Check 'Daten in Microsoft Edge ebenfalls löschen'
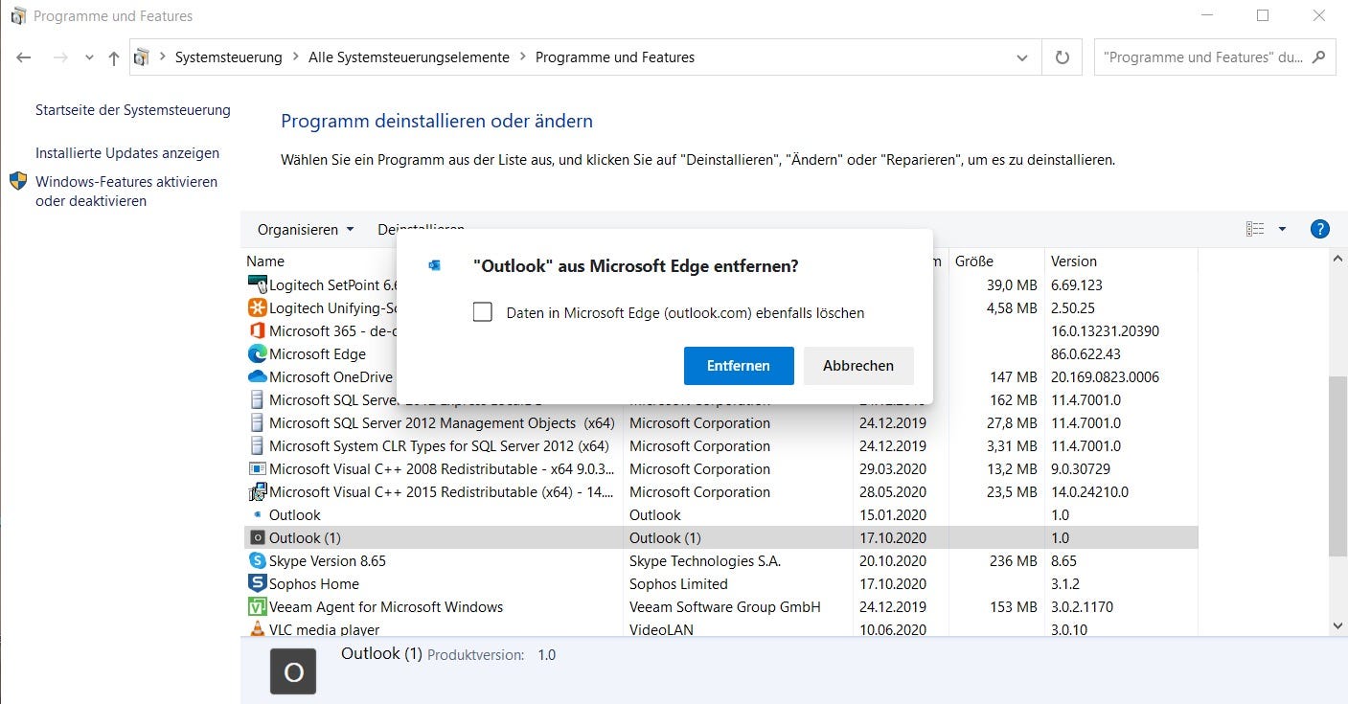This screenshot has height=704, width=1348. 483,312
